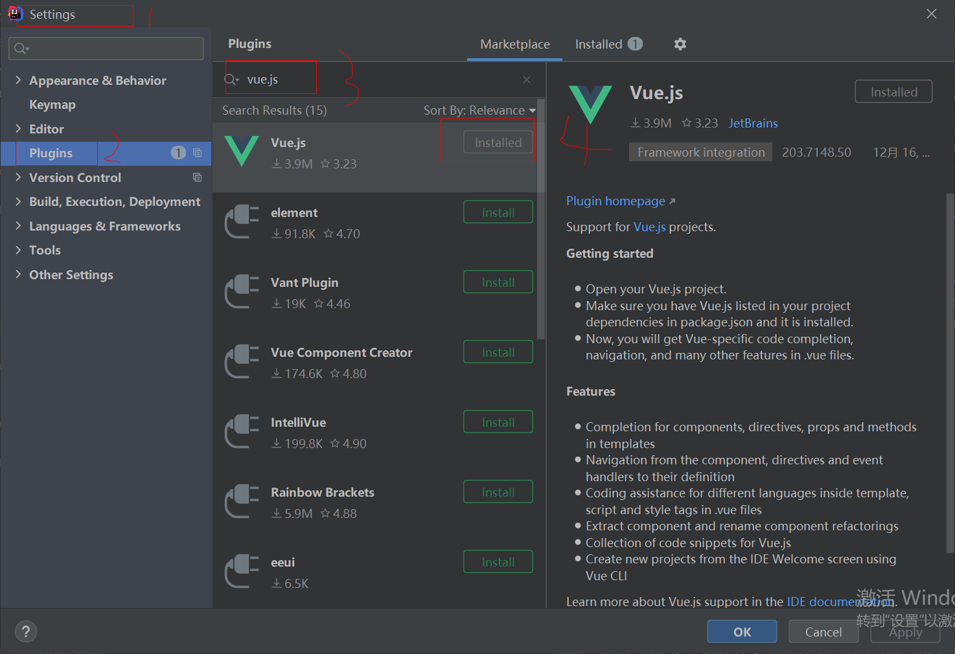Click the Vant Plugin icon
This screenshot has height=654, width=955.
[x=242, y=291]
